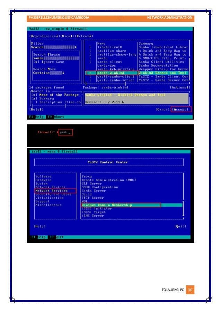The height and width of the screenshot is (312, 221).
Task: Open the Dependencies menu
Action: tap(44, 36)
